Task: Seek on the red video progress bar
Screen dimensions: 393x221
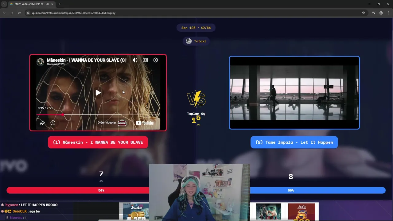Action: click(98, 114)
